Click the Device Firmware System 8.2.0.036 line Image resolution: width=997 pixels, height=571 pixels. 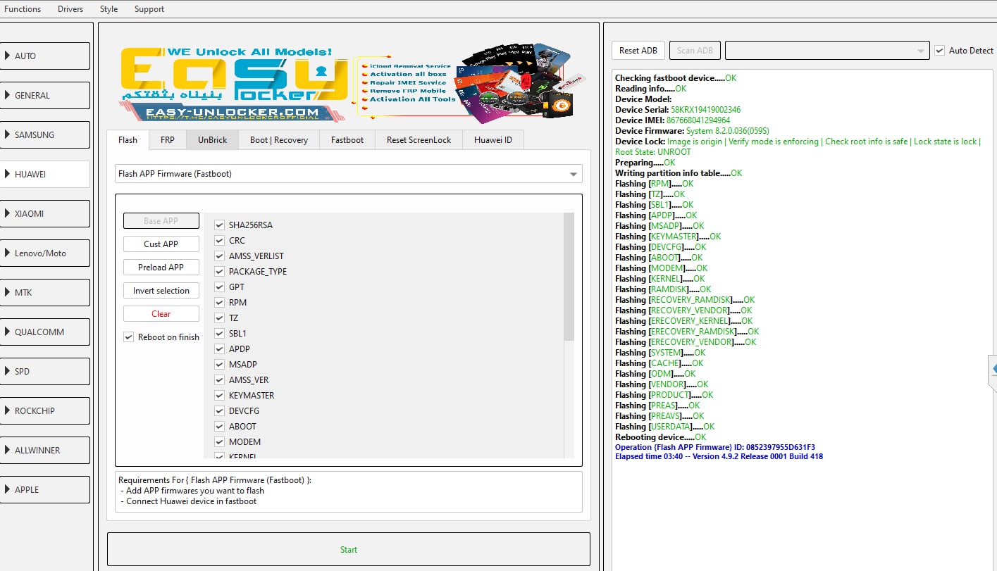(x=692, y=131)
